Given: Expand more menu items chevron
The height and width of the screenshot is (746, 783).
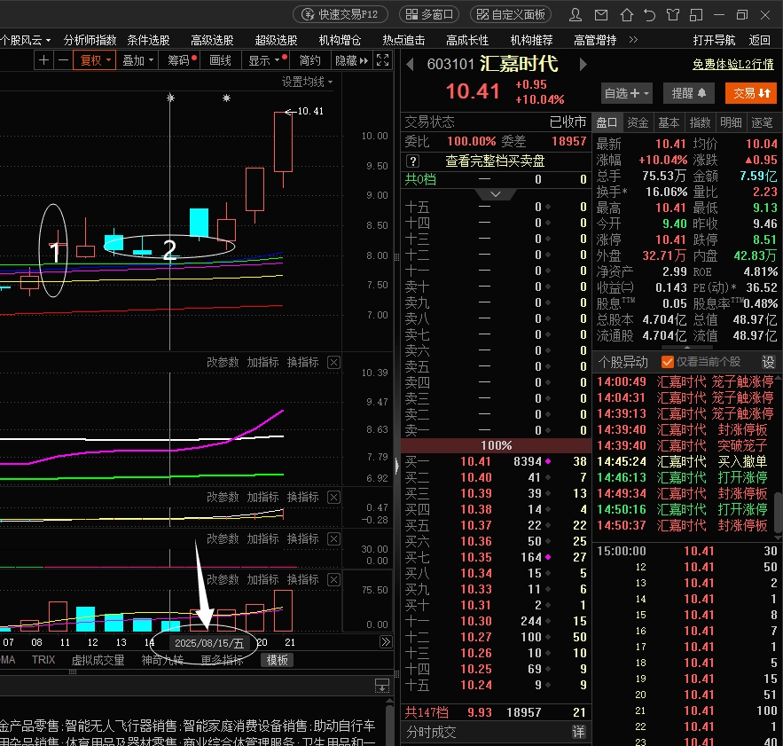Looking at the screenshot, I should pos(633,40).
